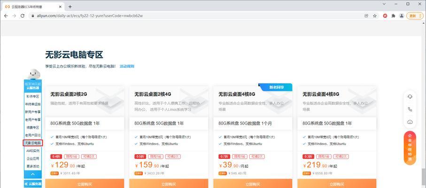Viewport: 426px width, 188px height.
Task: Click the ¥129.00 price
Action: tap(63, 165)
